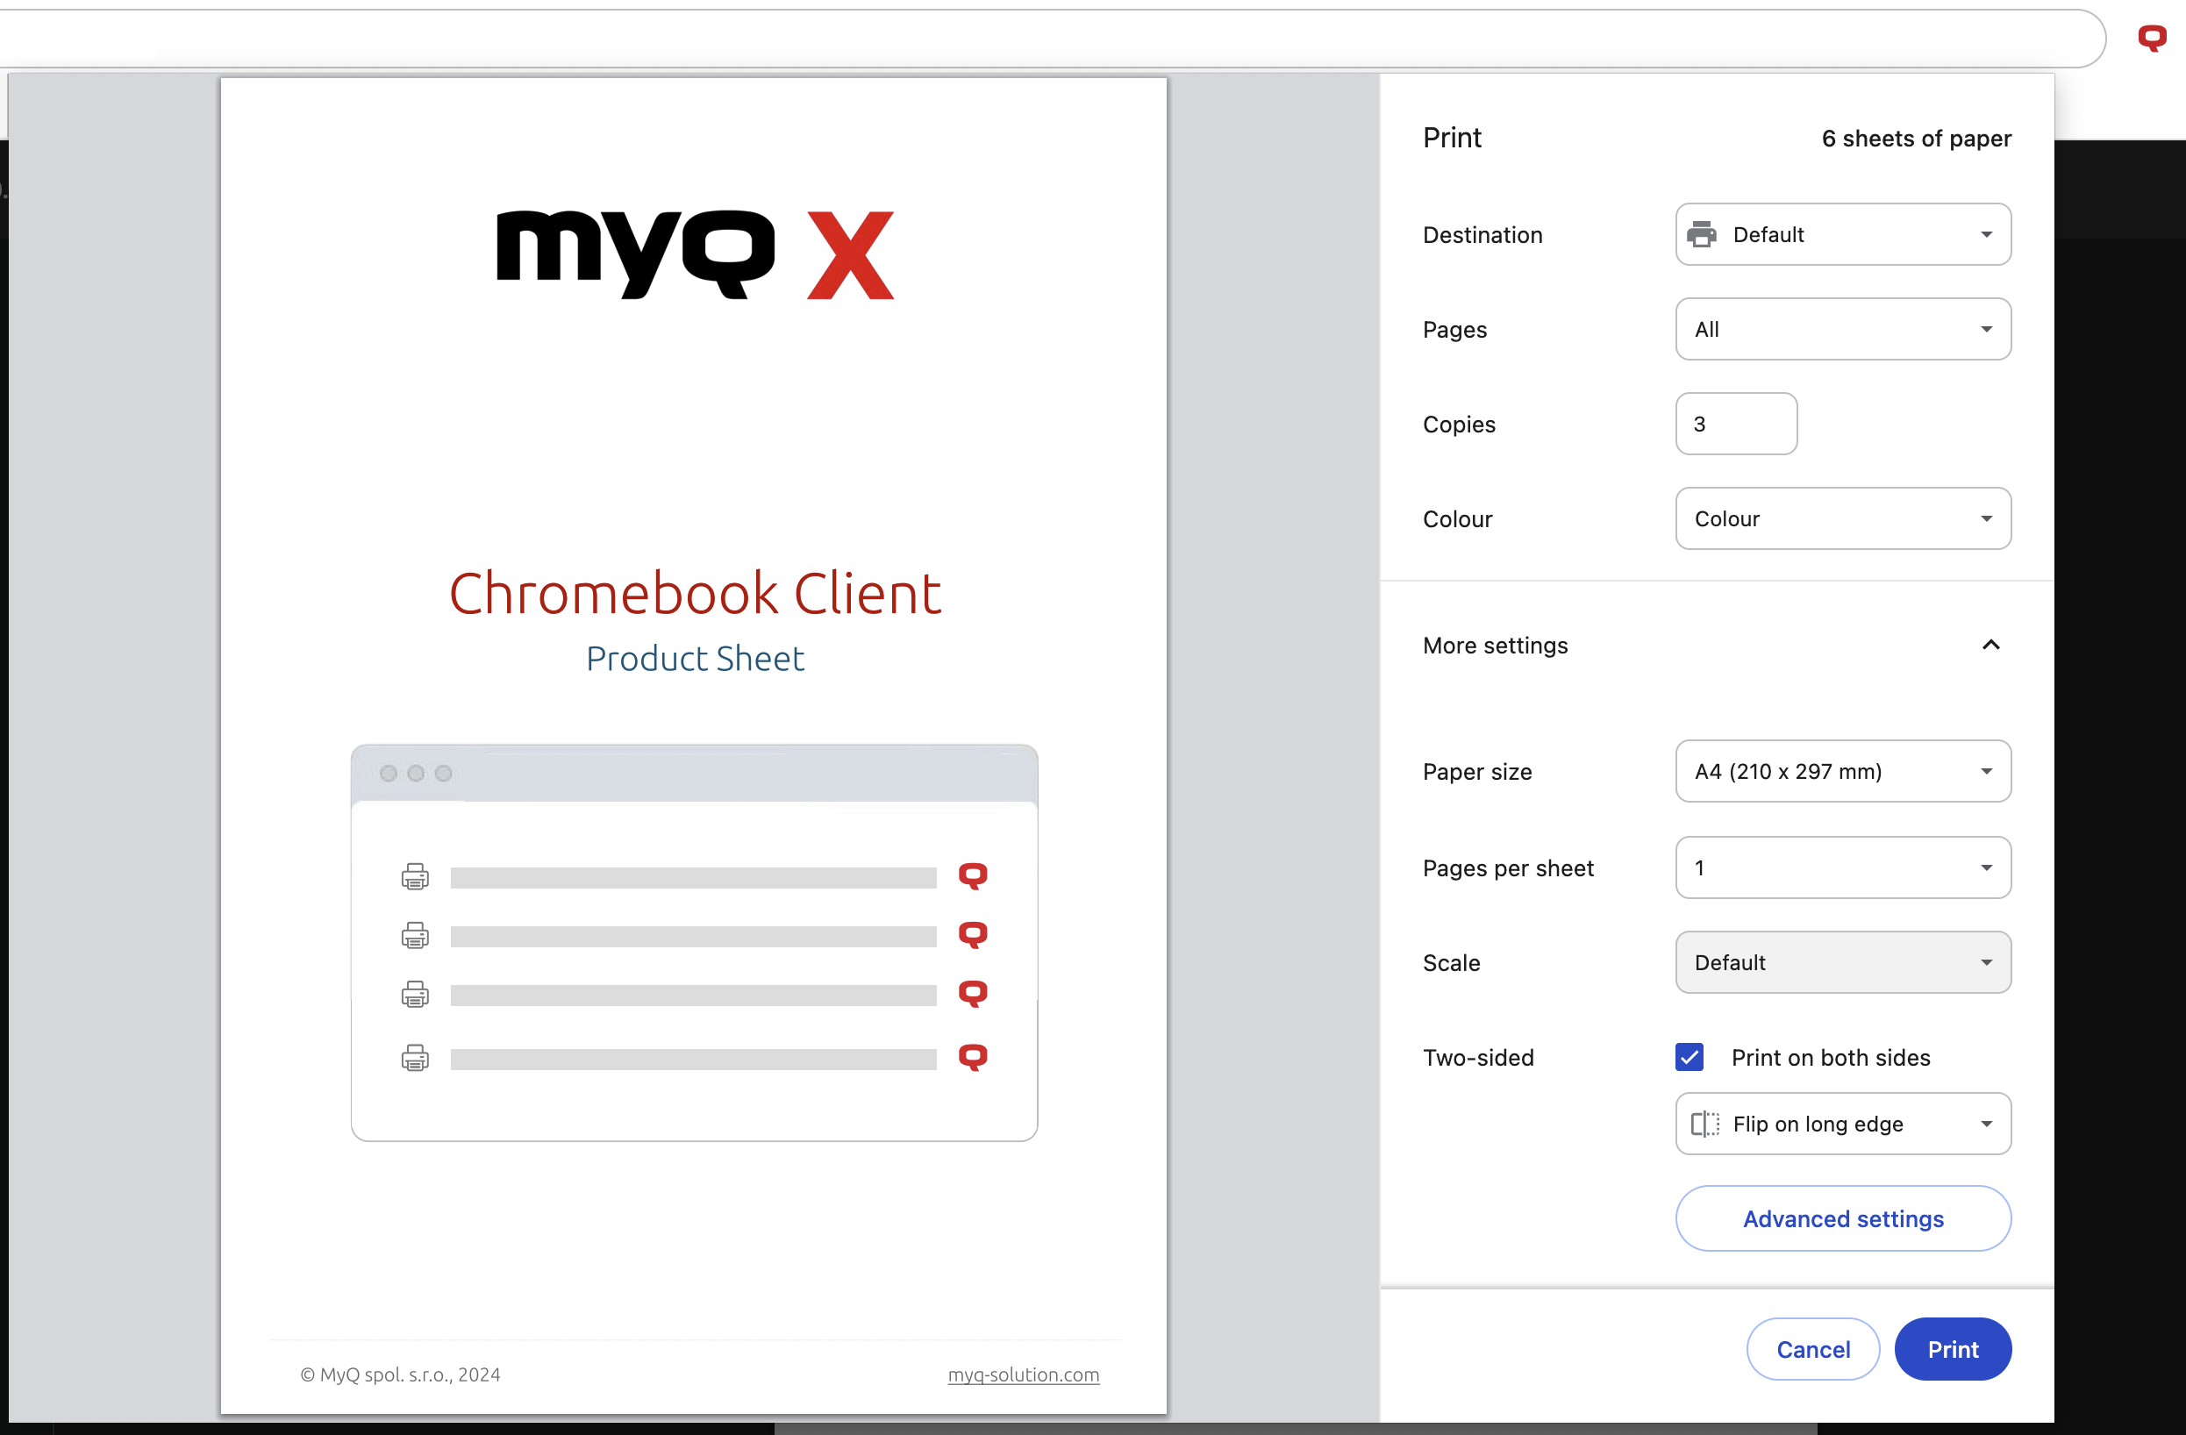Click the Copies number field
The height and width of the screenshot is (1435, 2186).
pos(1735,425)
